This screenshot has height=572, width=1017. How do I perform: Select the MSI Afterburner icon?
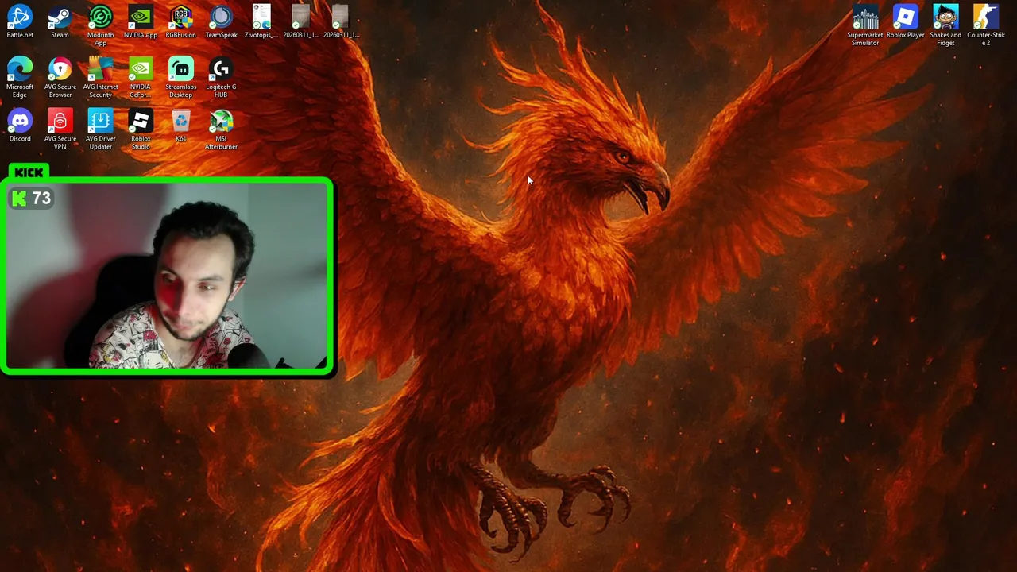click(x=221, y=129)
